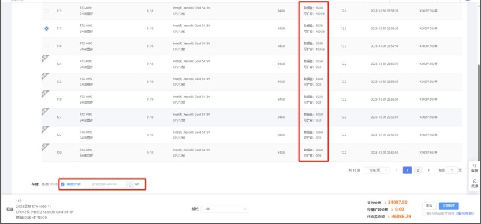Click instance ID 124 in the table

tap(59, 64)
